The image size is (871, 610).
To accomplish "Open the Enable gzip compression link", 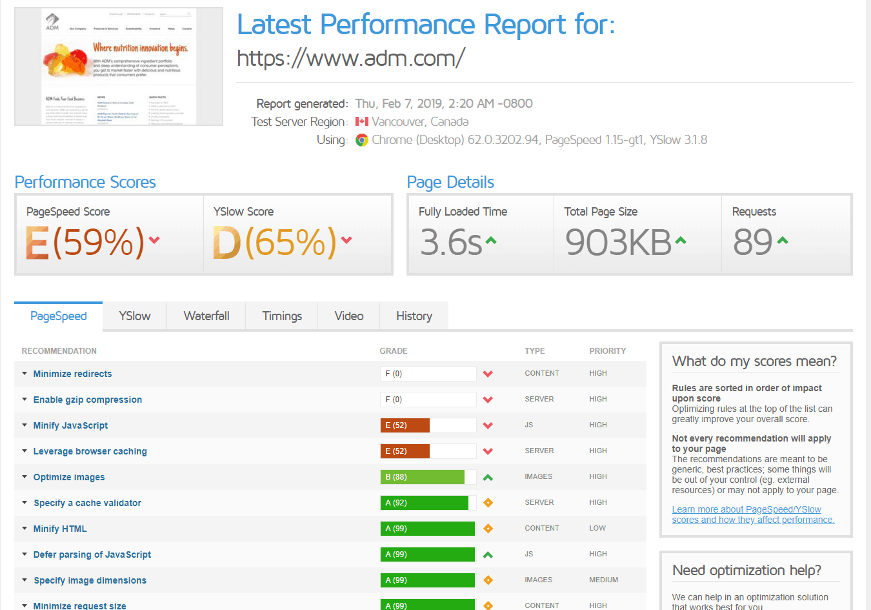I will [88, 400].
